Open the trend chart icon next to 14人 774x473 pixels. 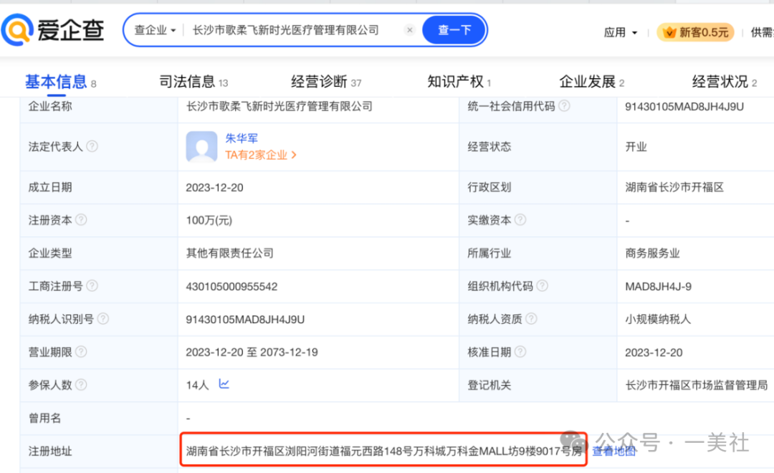224,385
